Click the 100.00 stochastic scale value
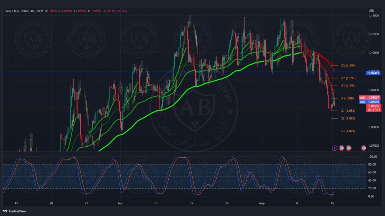This screenshot has width=385, height=216. tap(373, 157)
